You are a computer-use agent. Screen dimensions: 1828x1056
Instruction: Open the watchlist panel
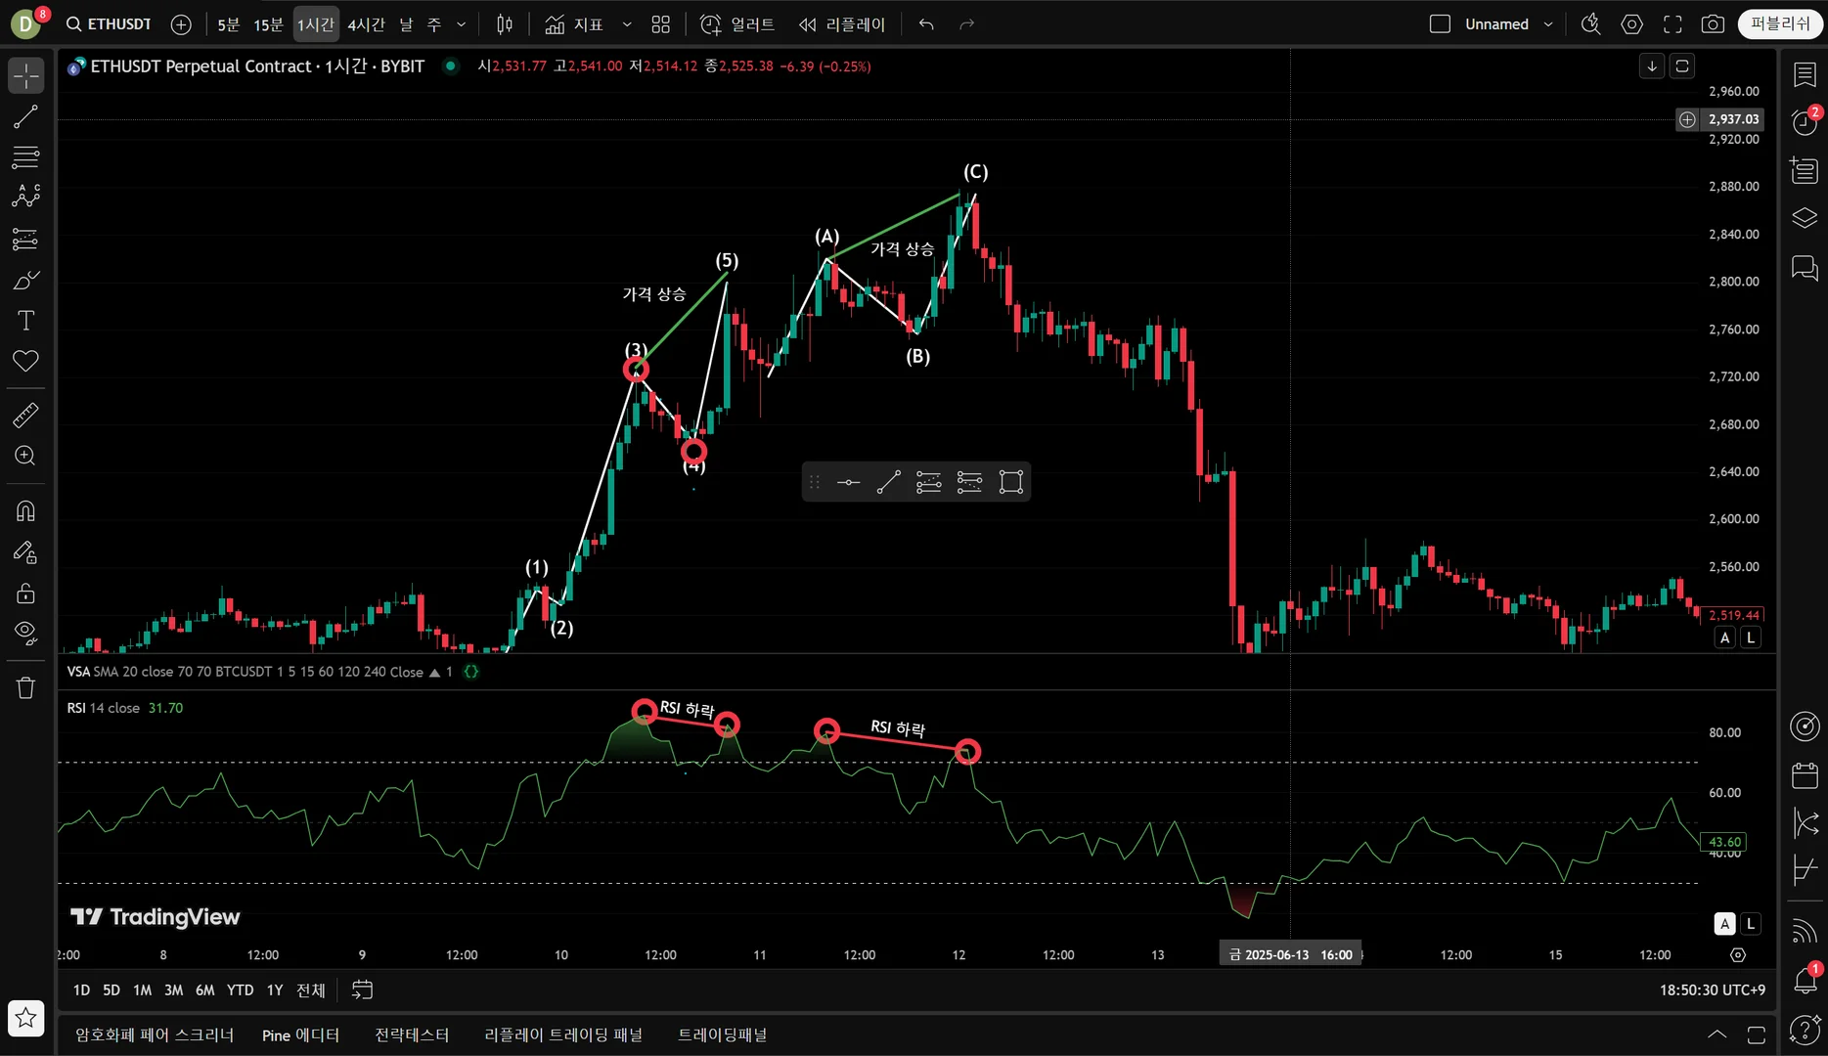point(1805,75)
